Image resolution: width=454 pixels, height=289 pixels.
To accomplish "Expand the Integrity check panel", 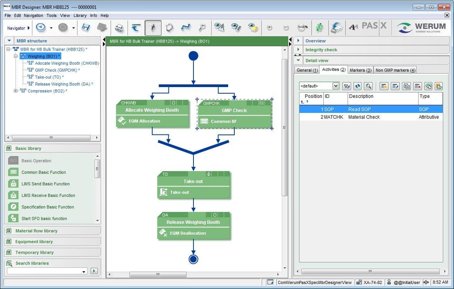I will coord(299,50).
